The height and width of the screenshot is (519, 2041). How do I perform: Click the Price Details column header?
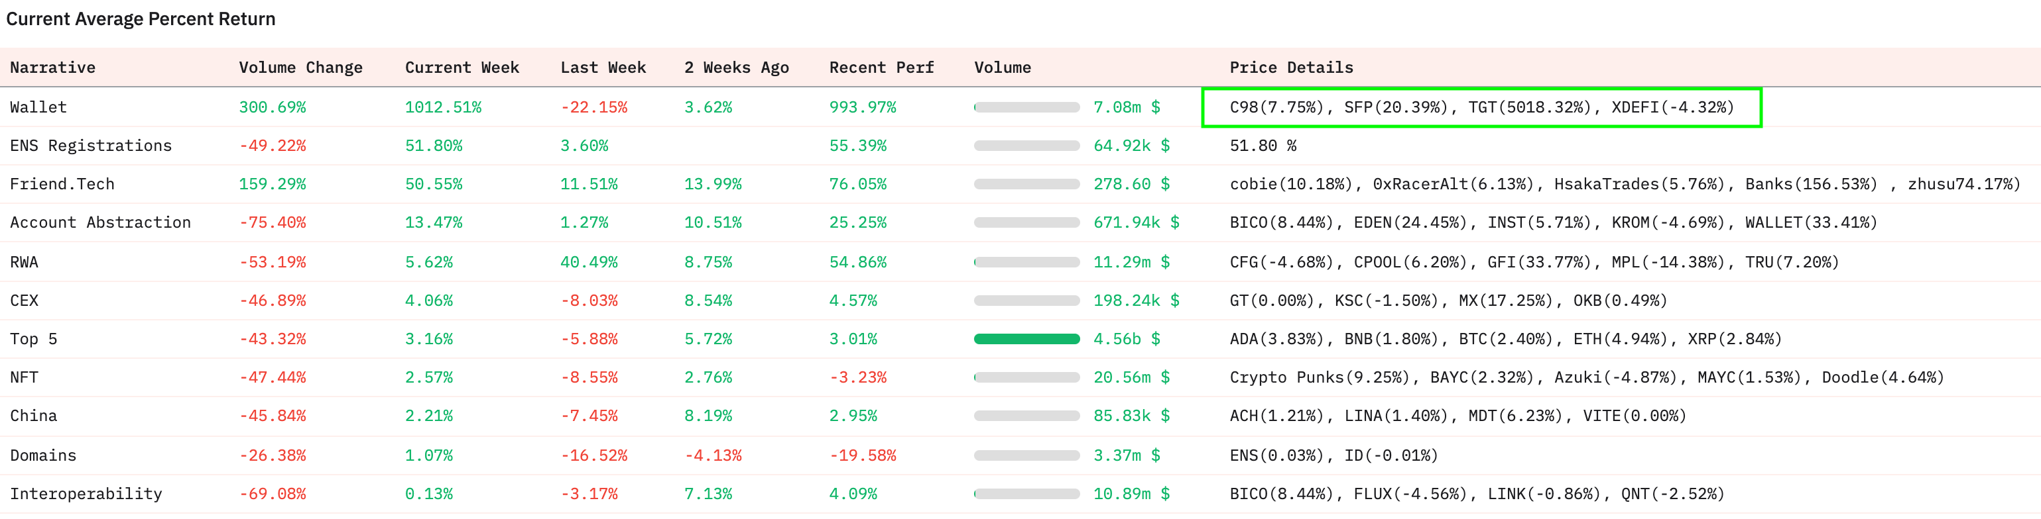[x=1290, y=68]
